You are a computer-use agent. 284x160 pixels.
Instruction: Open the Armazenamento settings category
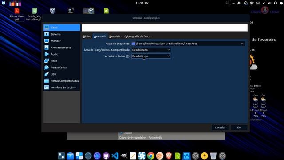(x=62, y=48)
